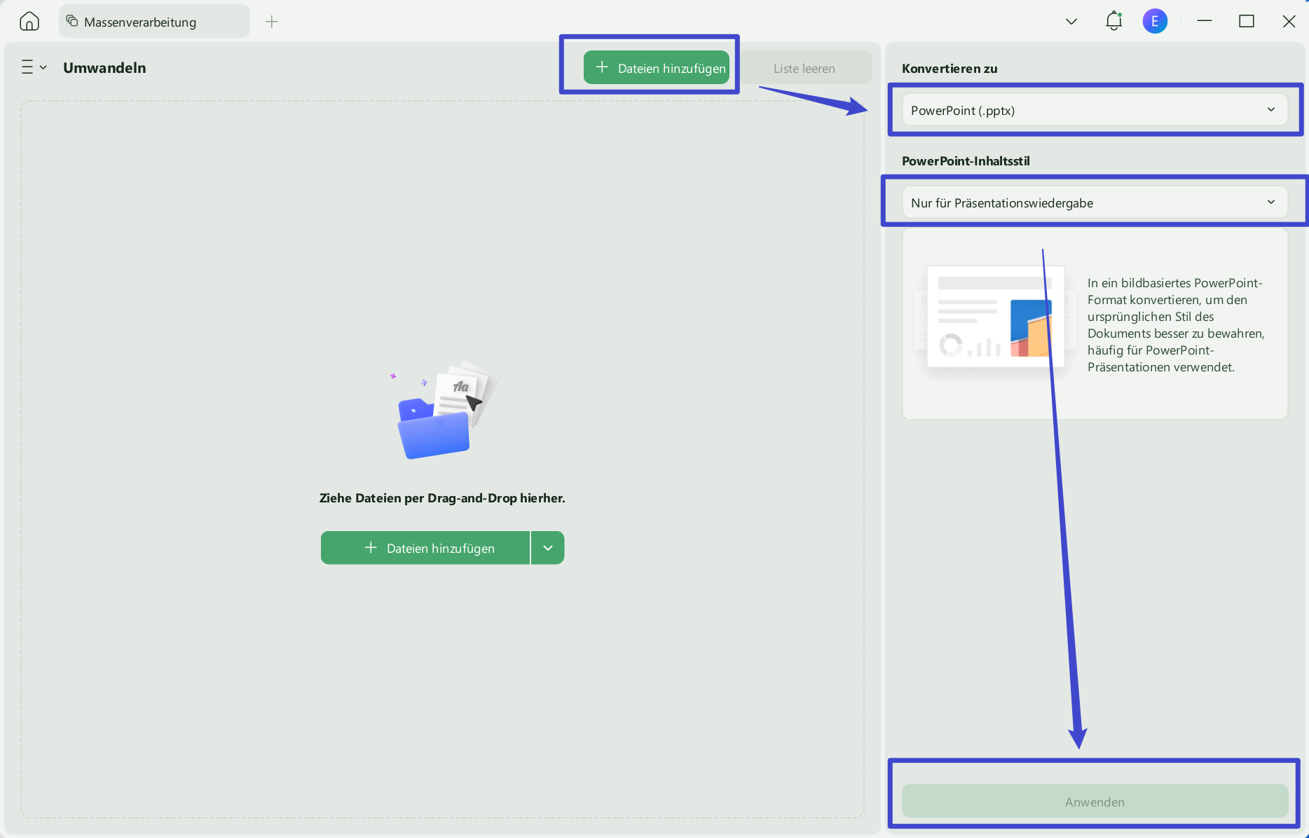The width and height of the screenshot is (1309, 838).
Task: Open the user profile avatar E
Action: [x=1155, y=21]
